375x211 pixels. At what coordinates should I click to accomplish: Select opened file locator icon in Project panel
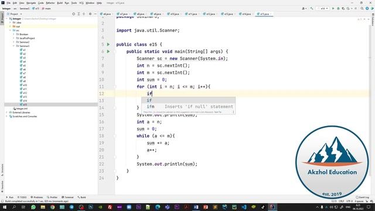click(x=74, y=14)
